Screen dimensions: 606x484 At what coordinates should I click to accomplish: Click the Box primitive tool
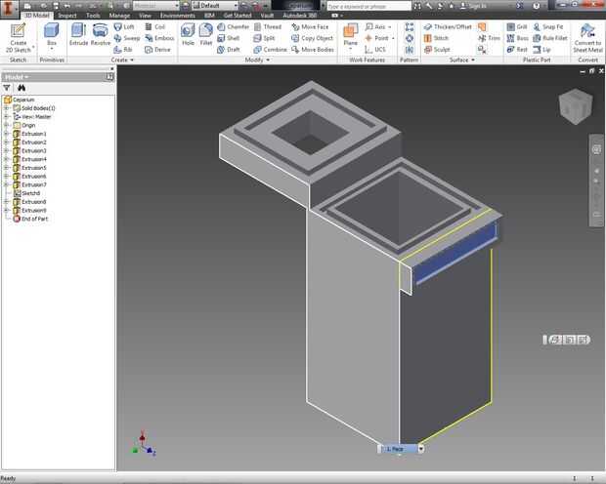click(x=52, y=36)
